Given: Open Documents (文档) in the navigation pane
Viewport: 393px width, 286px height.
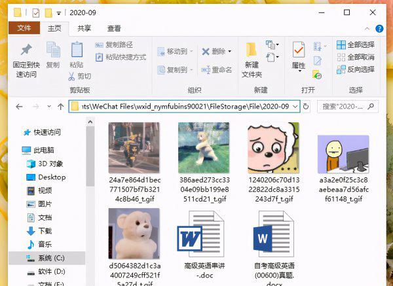Looking at the screenshot, I should [x=39, y=217].
